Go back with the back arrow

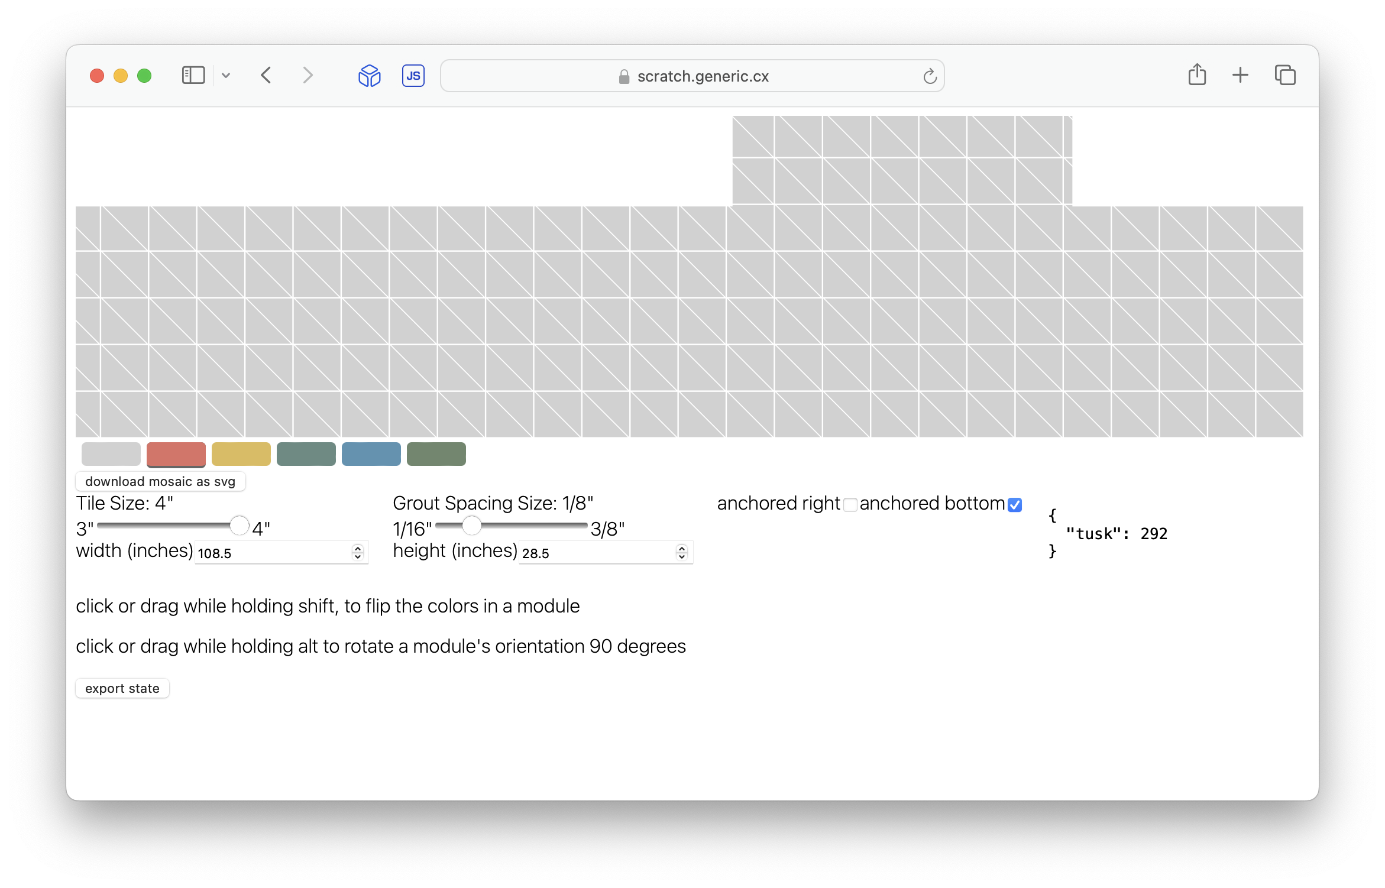[266, 76]
